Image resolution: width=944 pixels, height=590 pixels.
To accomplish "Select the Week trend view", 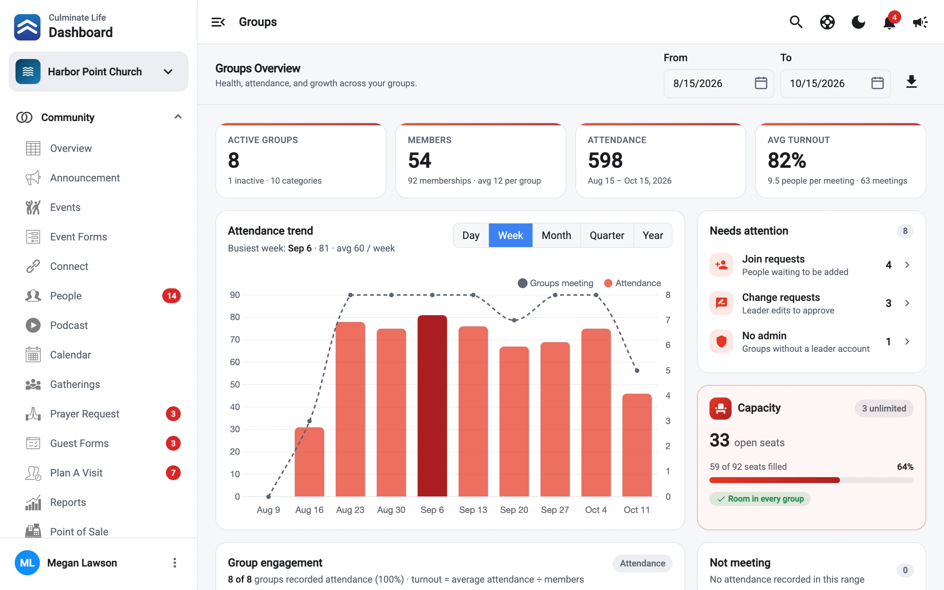I will coord(510,235).
